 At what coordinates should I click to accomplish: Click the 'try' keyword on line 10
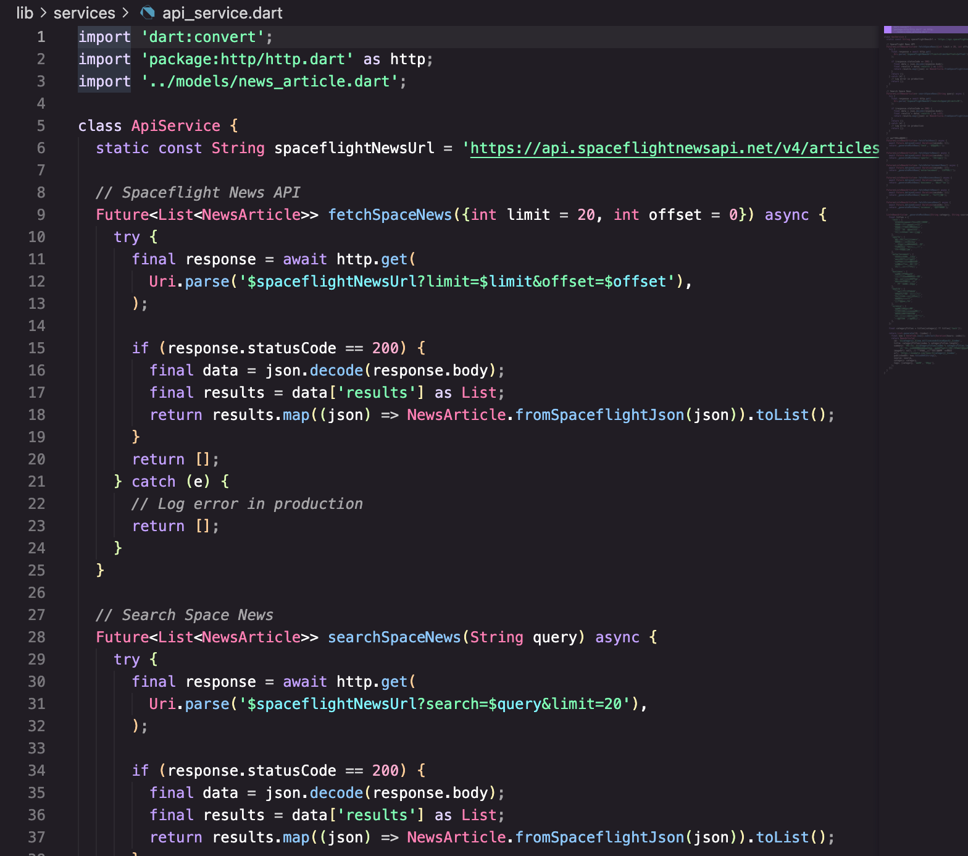[x=127, y=237]
